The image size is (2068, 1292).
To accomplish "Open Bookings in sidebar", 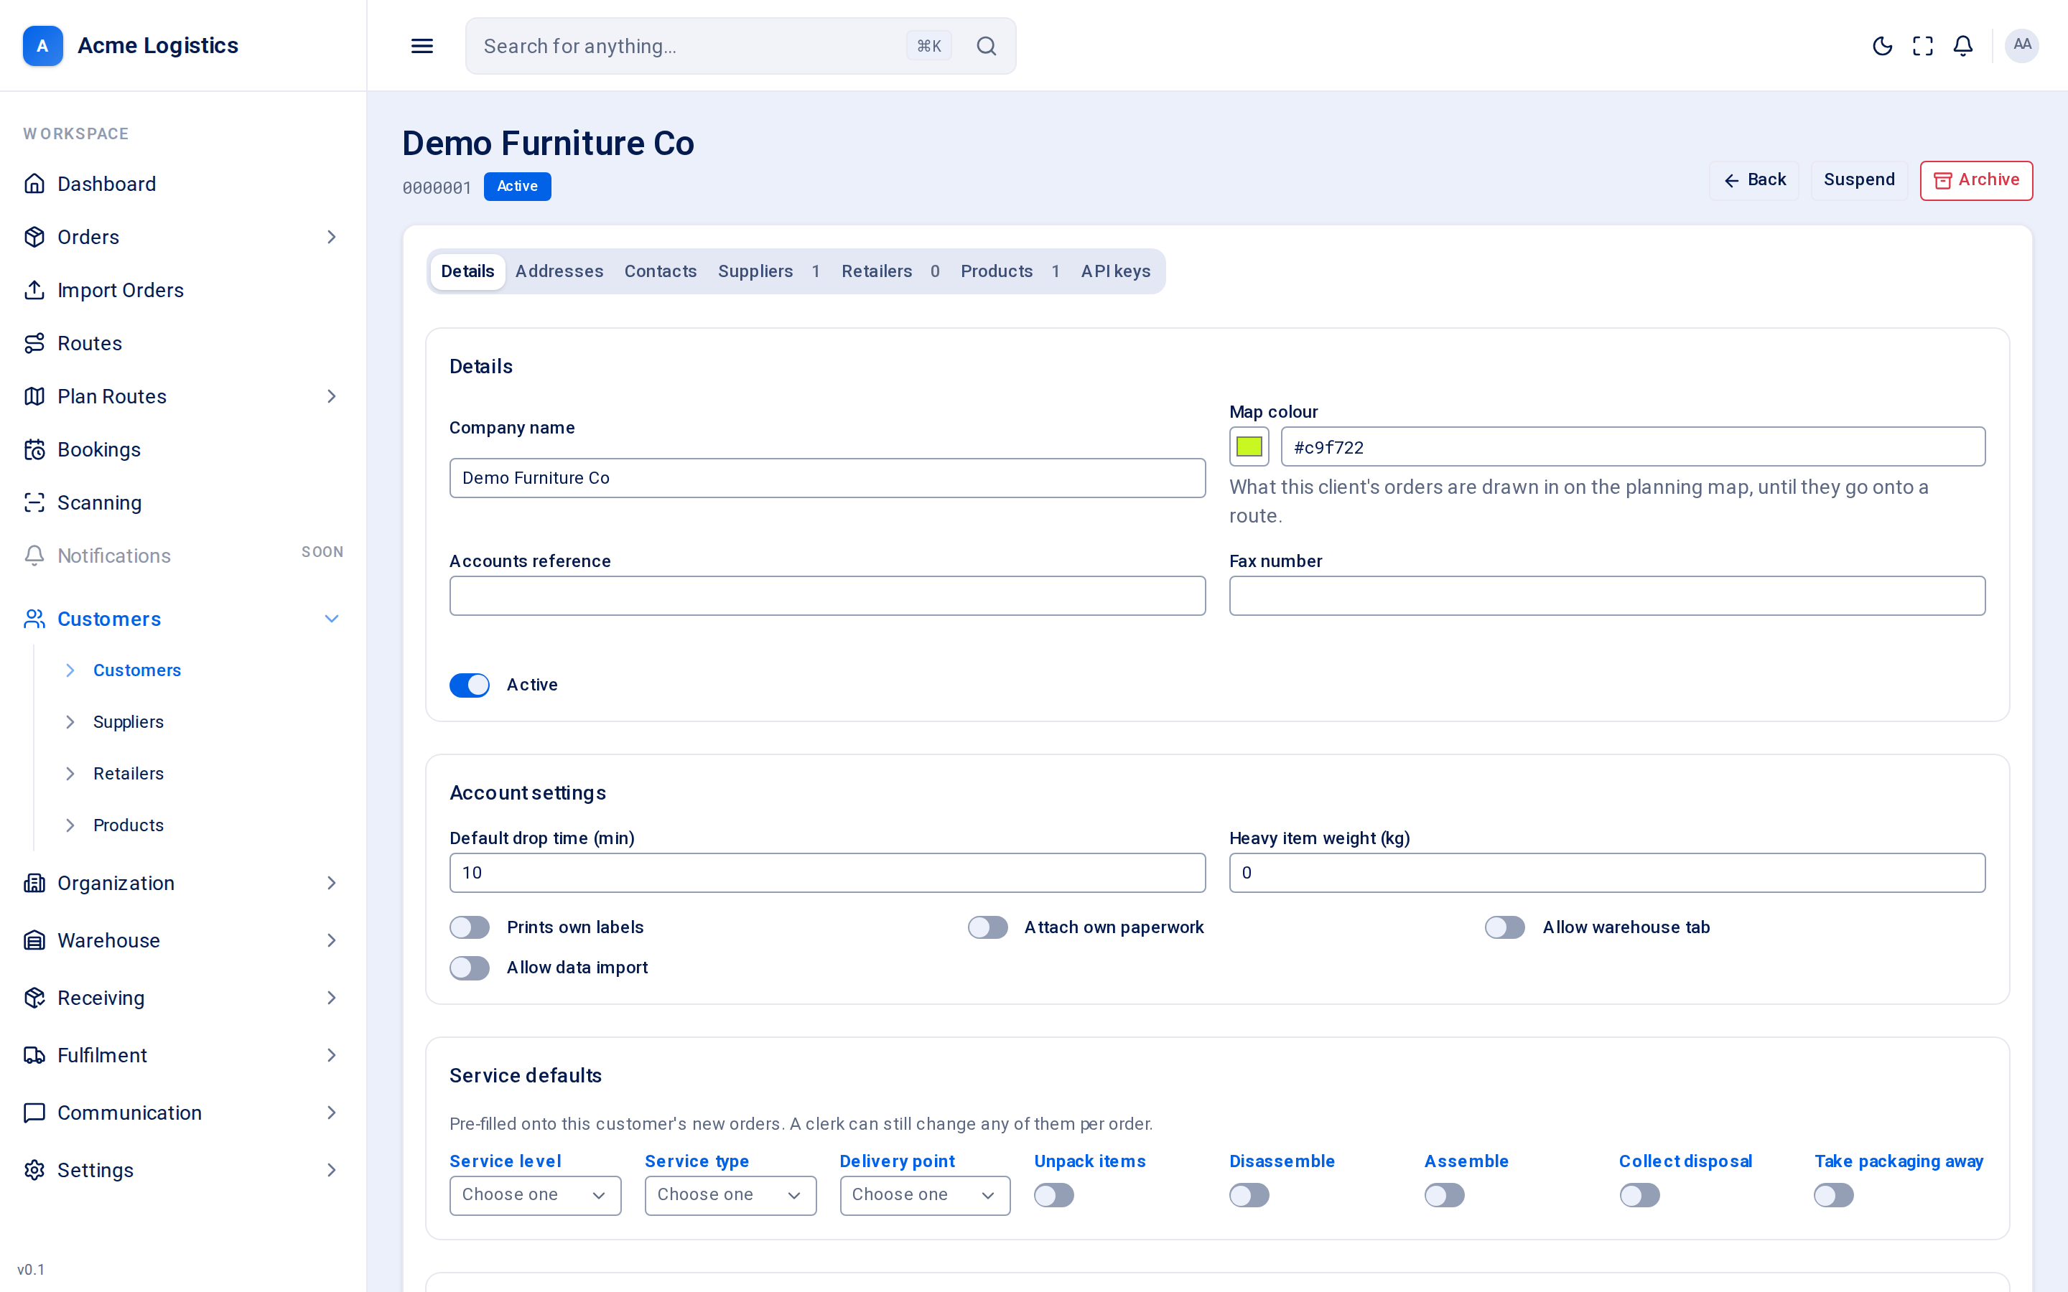I will click(x=183, y=449).
